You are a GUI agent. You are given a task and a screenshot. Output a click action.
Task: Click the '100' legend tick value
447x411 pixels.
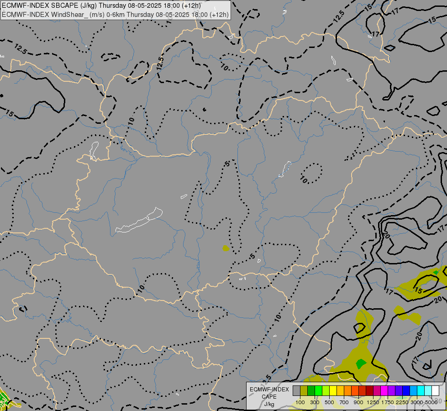click(300, 402)
